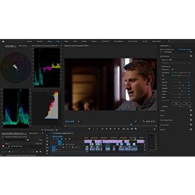Viewport: 195px width, 195px height.
Task: Switch to the Assembly workspace tab
Action: pyautogui.click(x=40, y=41)
